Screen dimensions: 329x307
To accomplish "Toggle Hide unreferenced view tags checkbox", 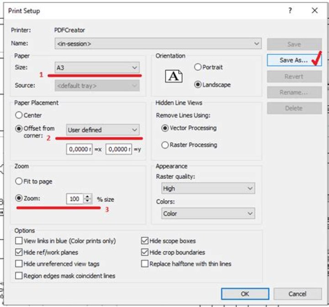I will click(x=19, y=264).
